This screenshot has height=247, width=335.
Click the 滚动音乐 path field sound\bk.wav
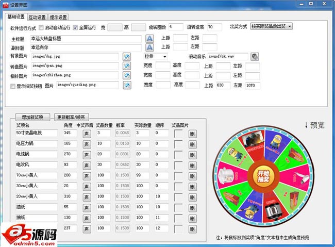click(228, 56)
